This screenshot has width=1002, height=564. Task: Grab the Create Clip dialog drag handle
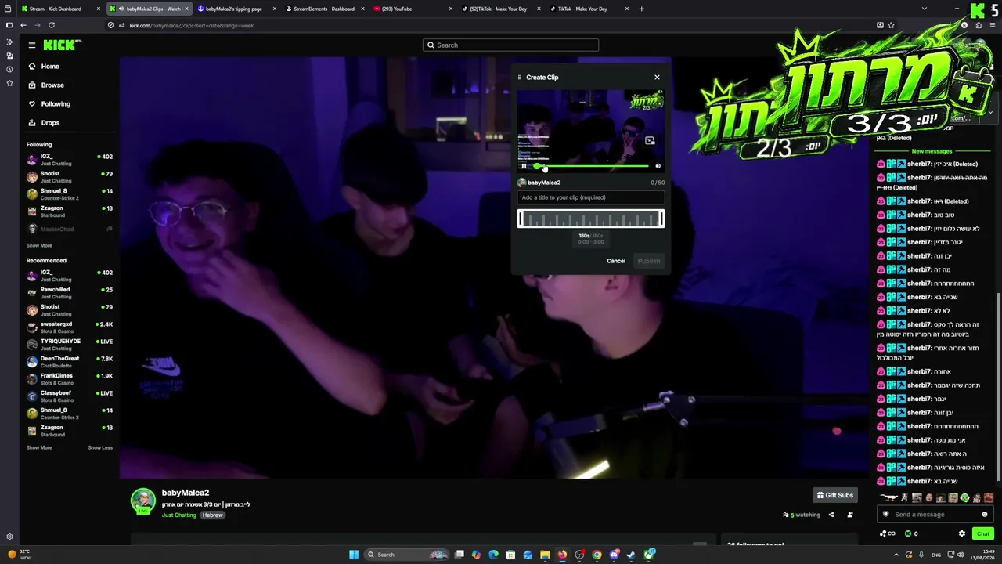[519, 77]
